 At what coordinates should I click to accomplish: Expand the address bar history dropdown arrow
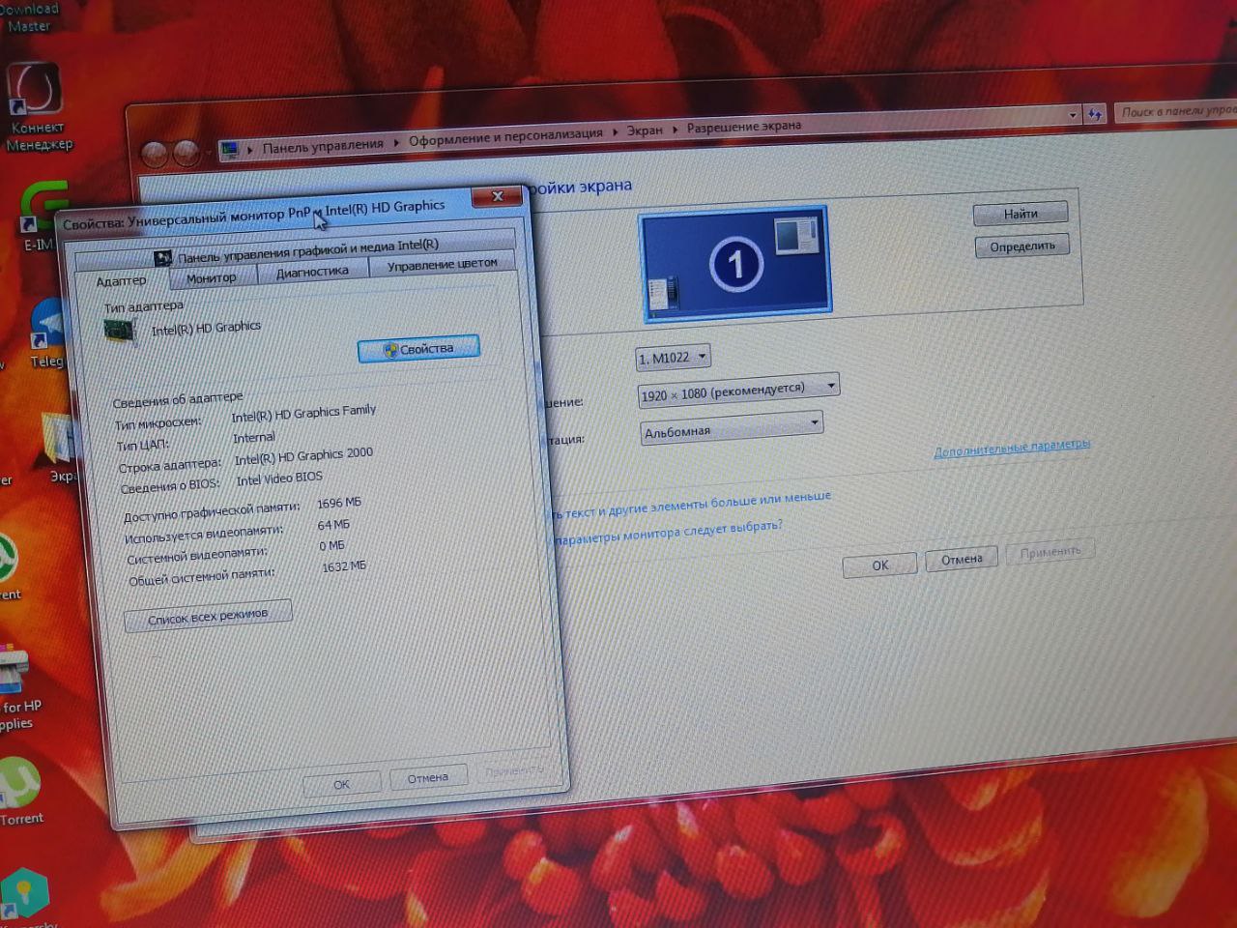point(1073,115)
